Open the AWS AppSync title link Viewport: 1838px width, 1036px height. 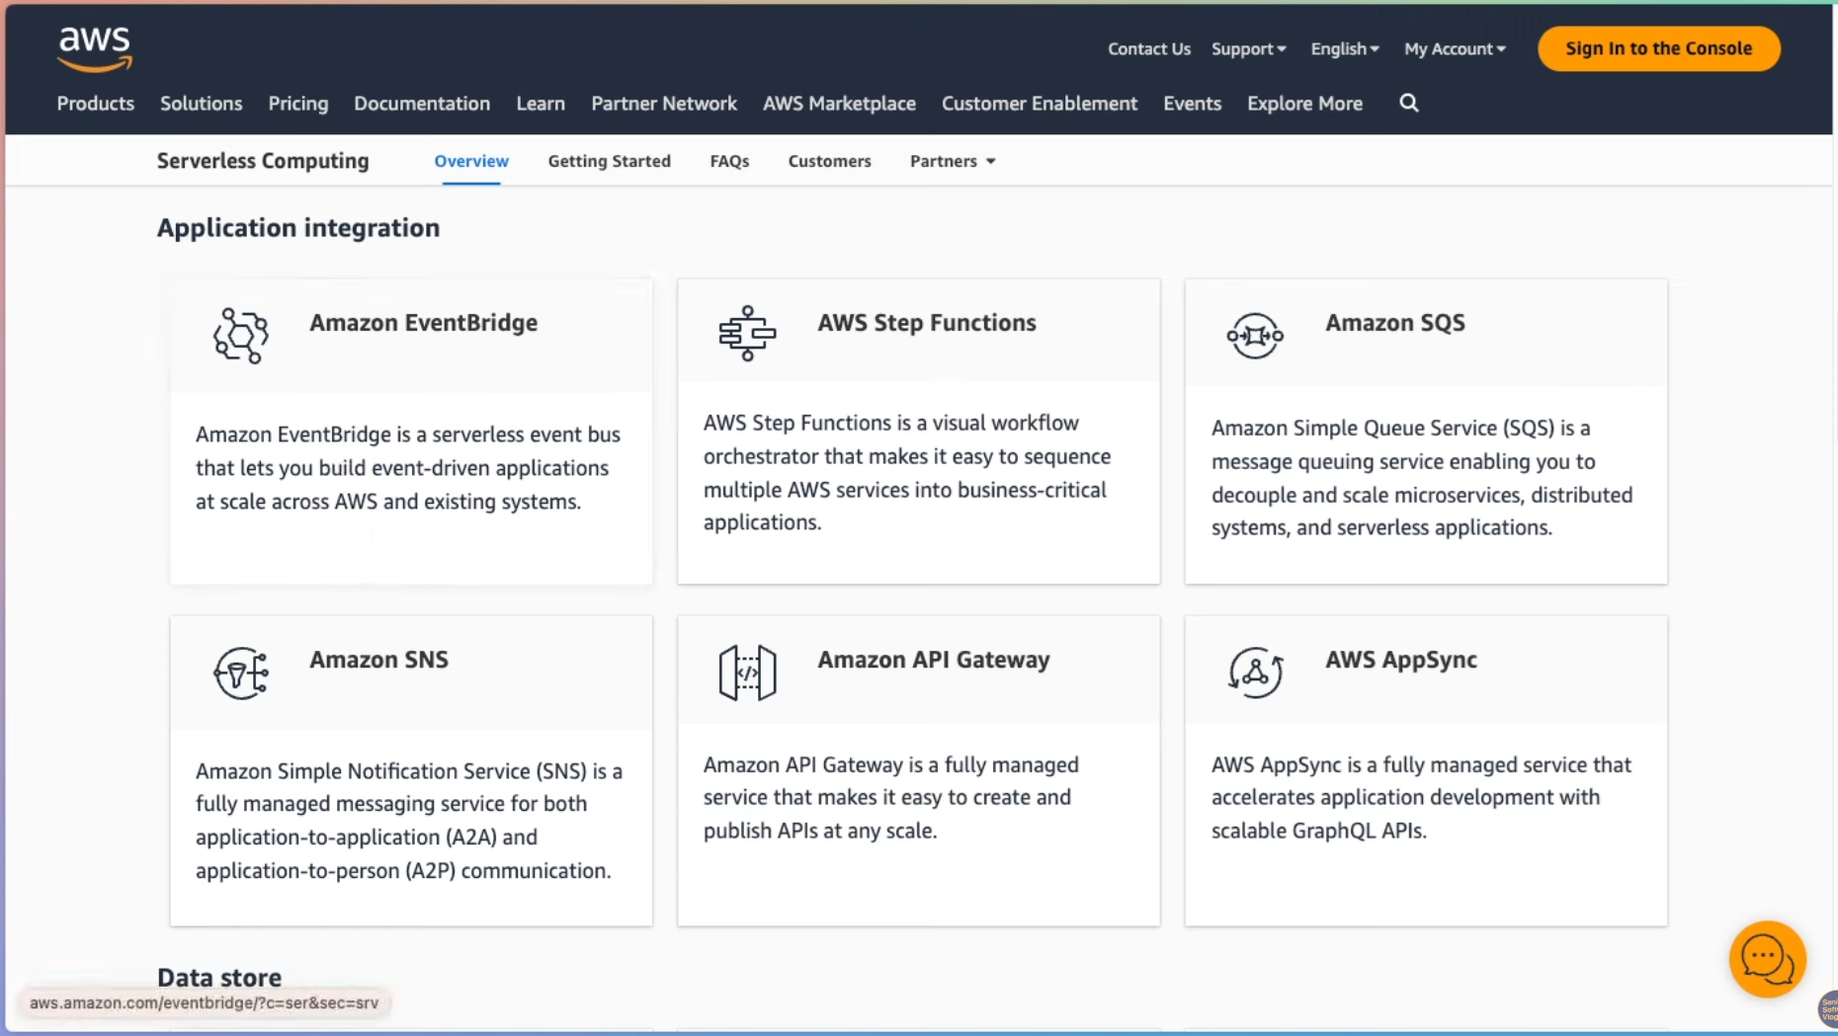pyautogui.click(x=1400, y=660)
